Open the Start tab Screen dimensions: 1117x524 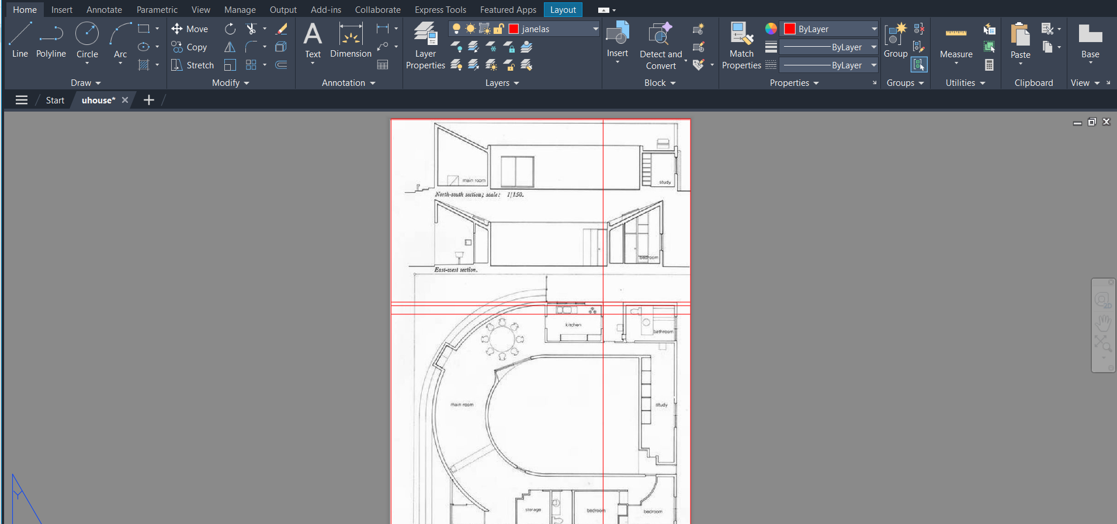pyautogui.click(x=55, y=100)
